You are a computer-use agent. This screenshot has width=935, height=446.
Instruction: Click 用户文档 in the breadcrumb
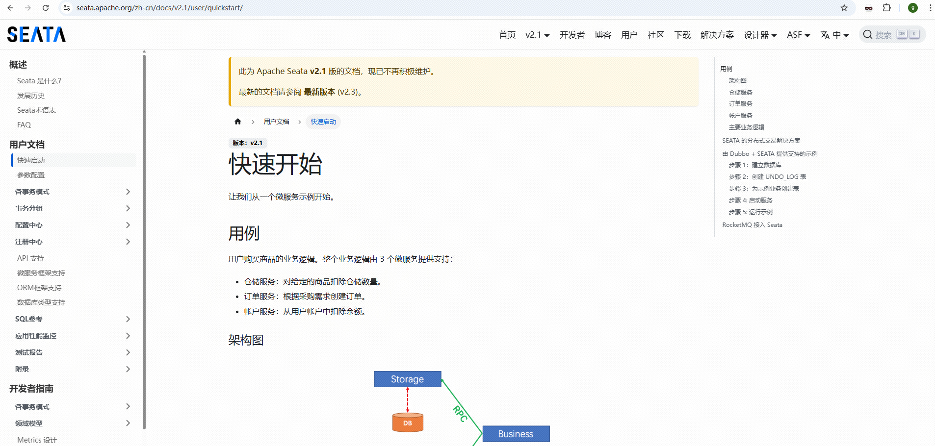tap(277, 122)
